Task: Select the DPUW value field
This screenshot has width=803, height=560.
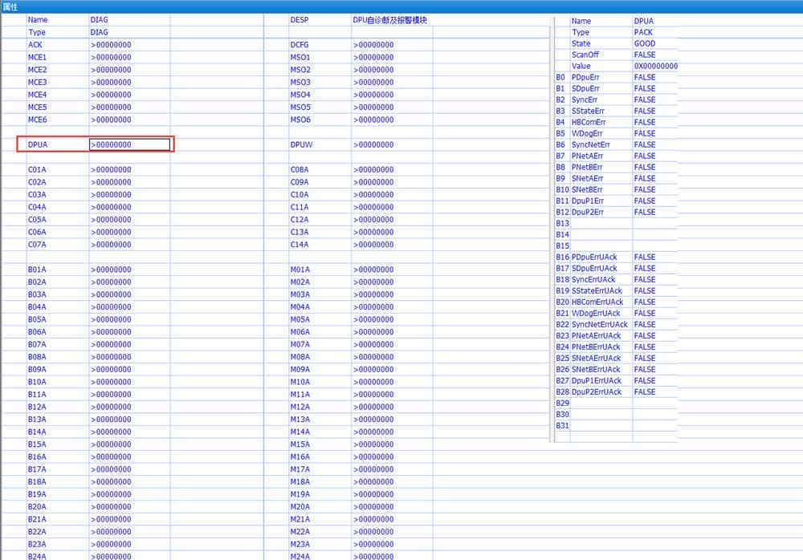Action: point(392,144)
